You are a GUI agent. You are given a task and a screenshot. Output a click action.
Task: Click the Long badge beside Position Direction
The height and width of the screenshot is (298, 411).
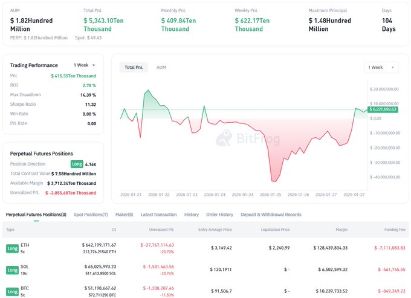(76, 164)
